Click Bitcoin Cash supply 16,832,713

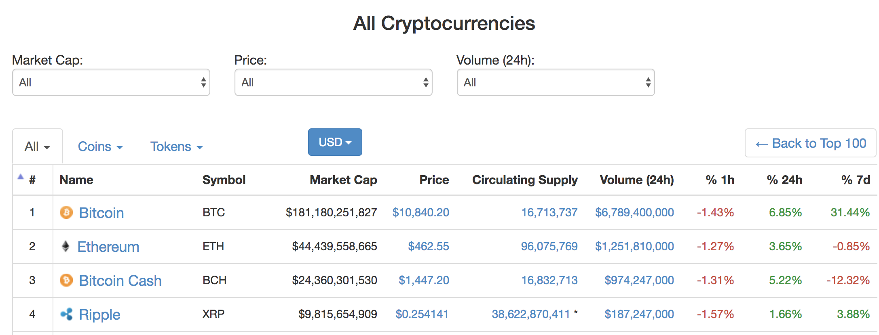[549, 280]
